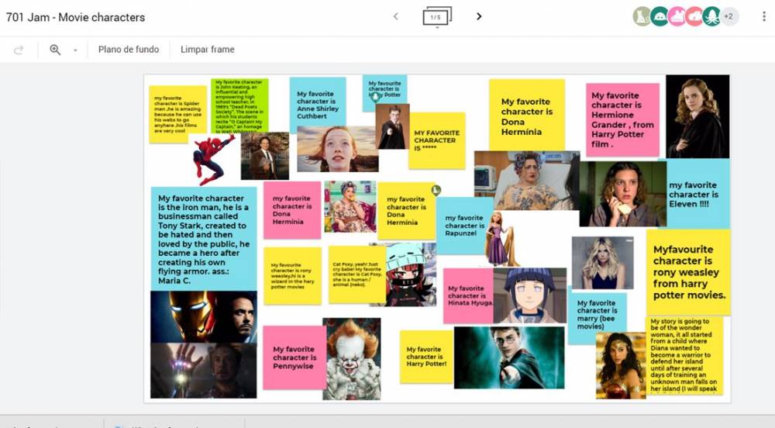
Task: Click the first collaborator avatar
Action: tap(642, 16)
